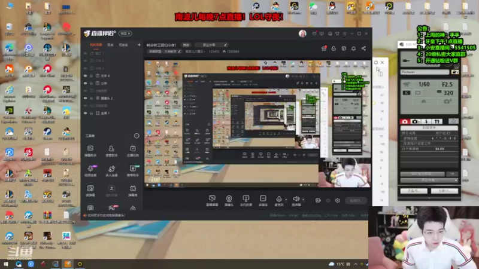The height and width of the screenshot is (269, 479).
Task: Open the Steam desktop icon
Action: [x=47, y=133]
